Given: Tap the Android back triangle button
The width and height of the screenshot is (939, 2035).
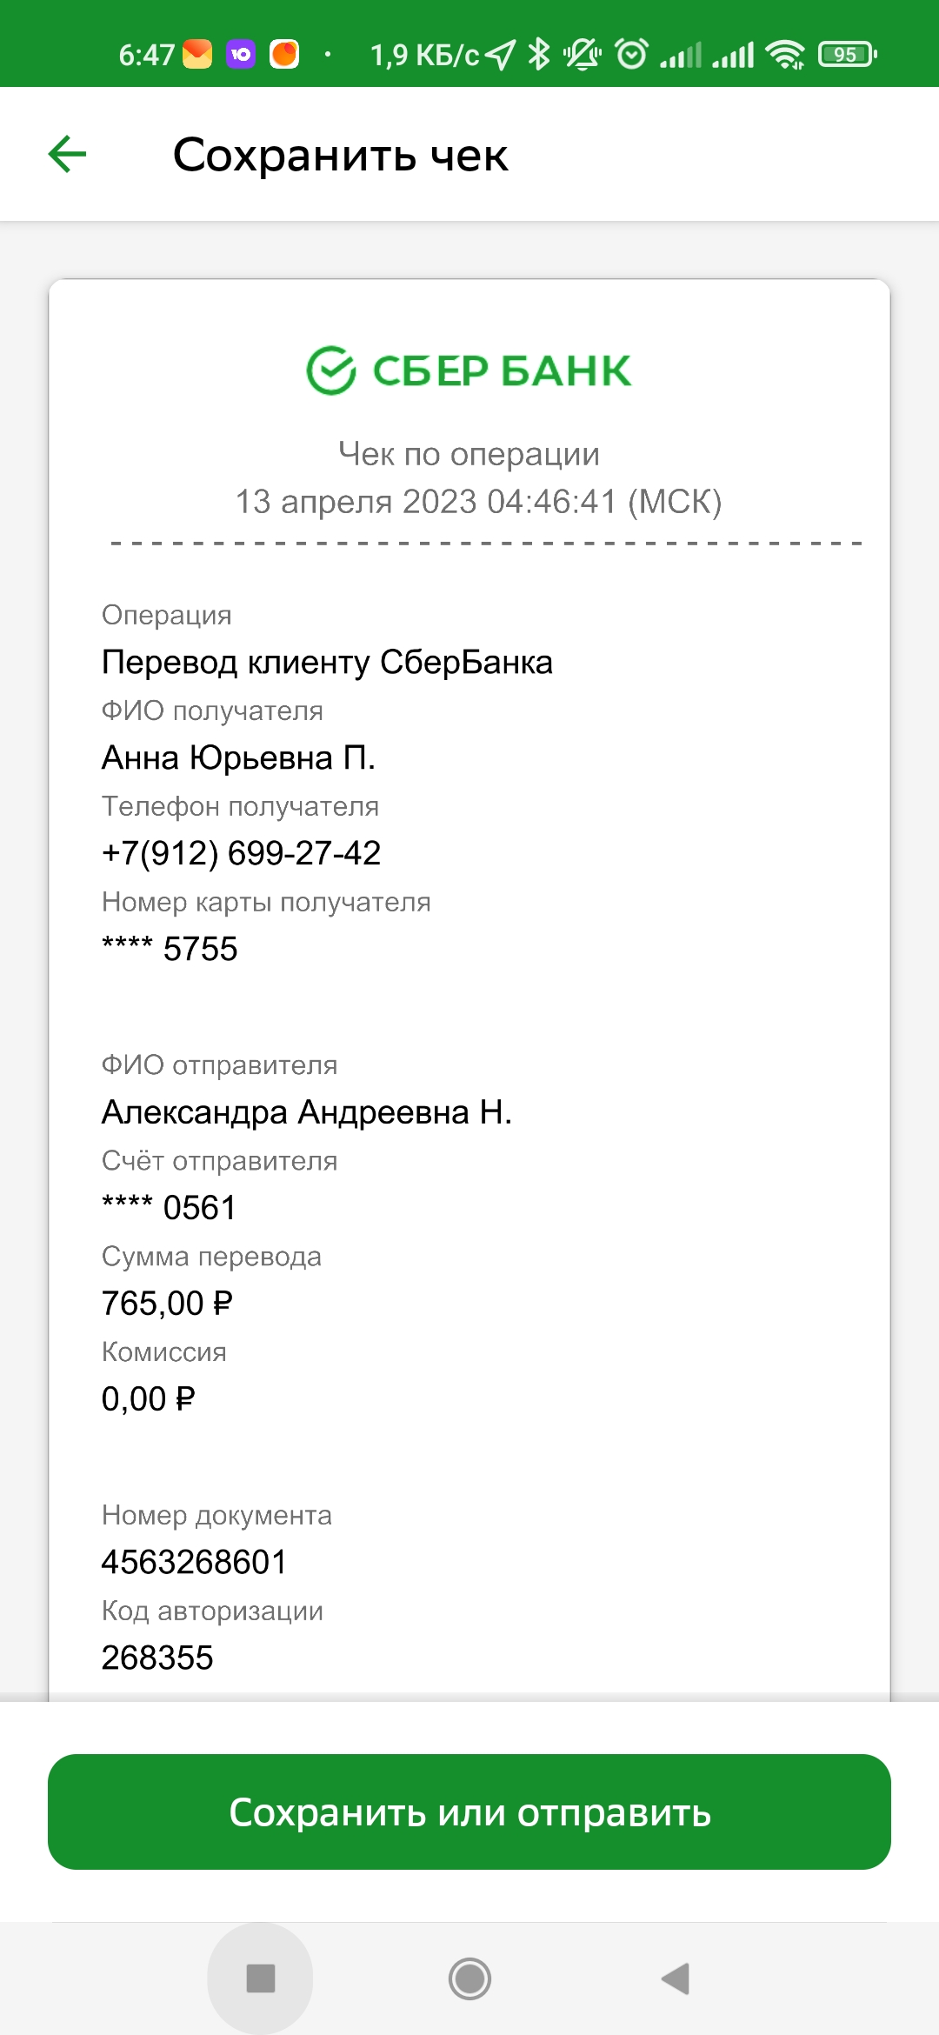Looking at the screenshot, I should 676,1978.
